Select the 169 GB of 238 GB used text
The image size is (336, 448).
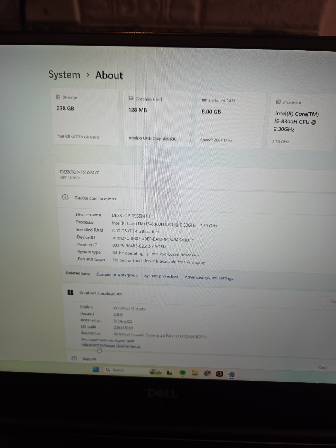[x=78, y=137]
